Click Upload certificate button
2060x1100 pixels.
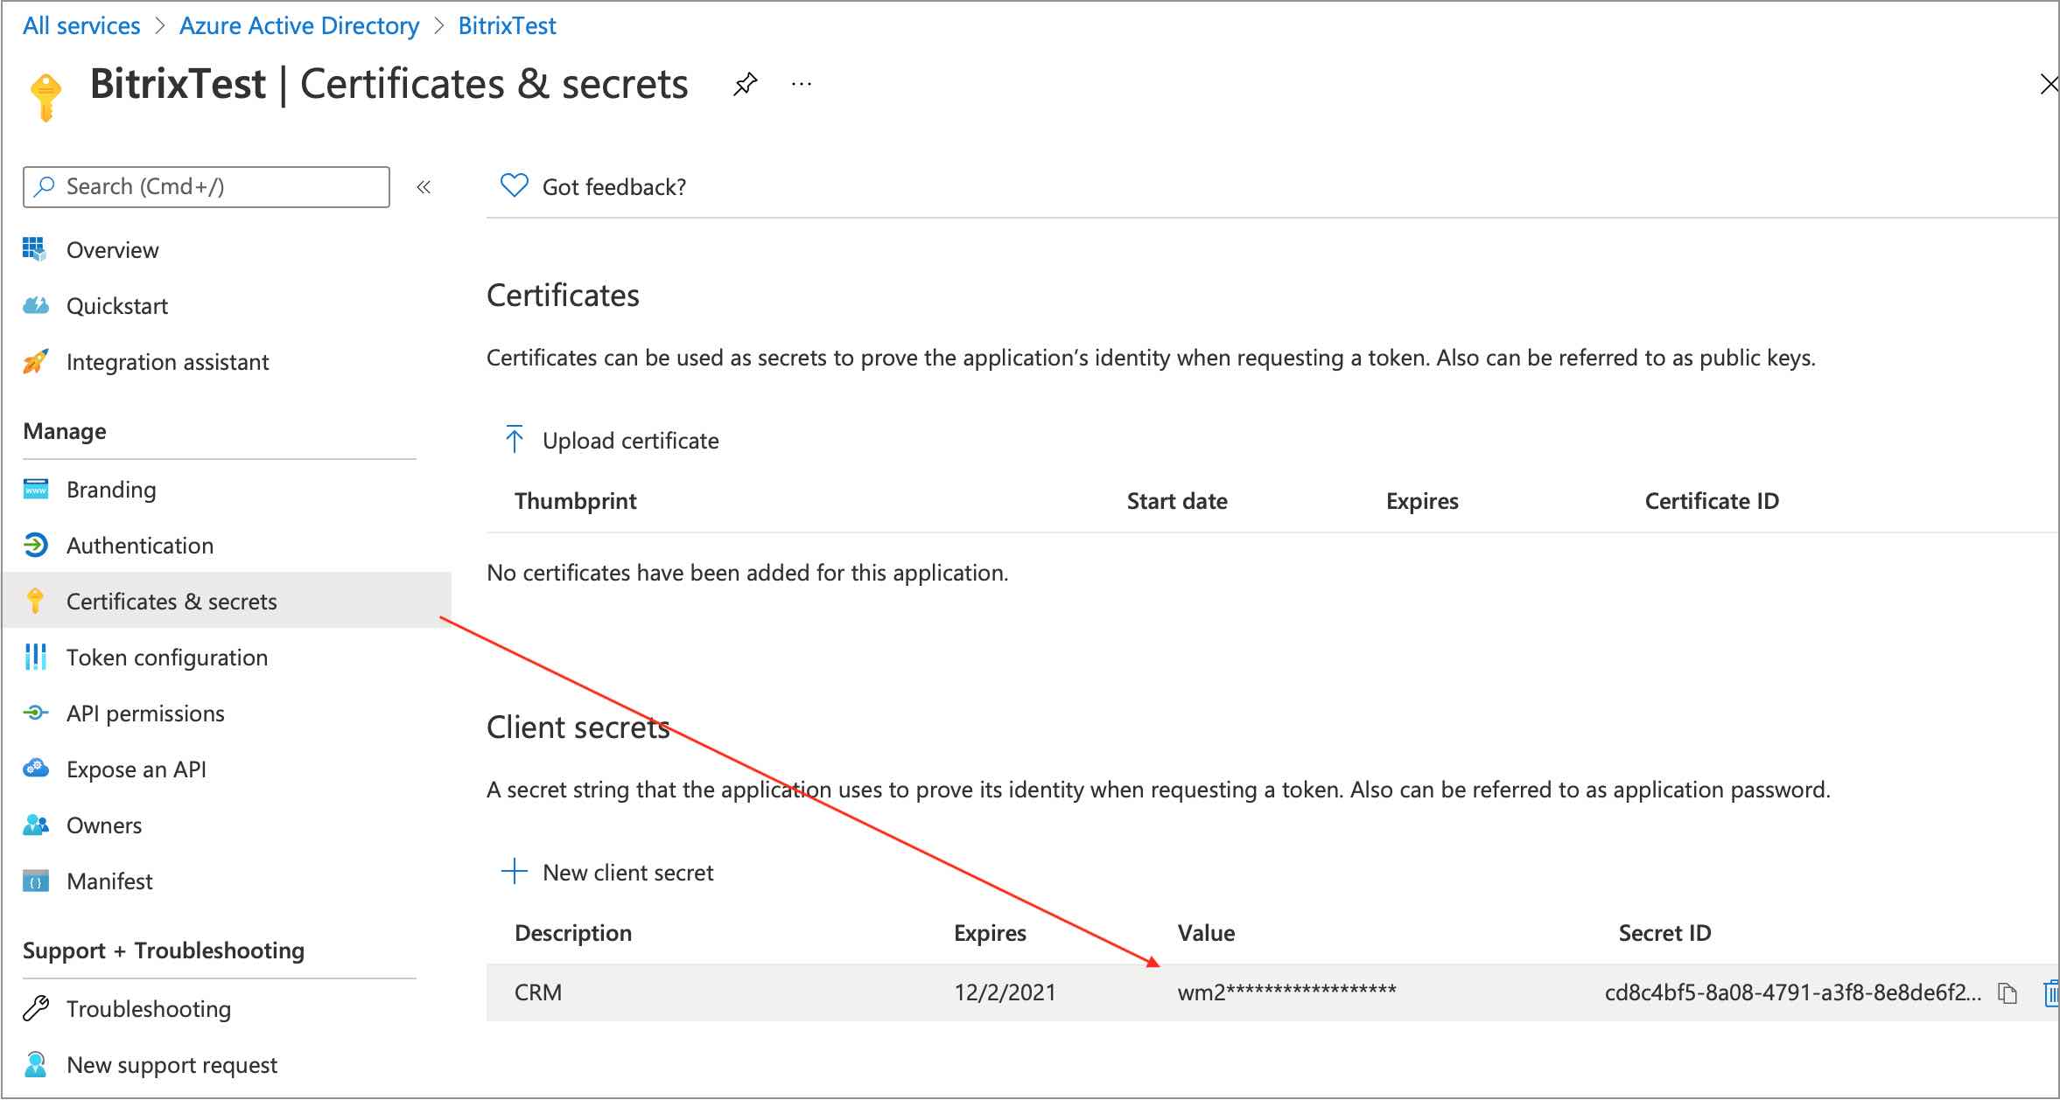(x=630, y=441)
